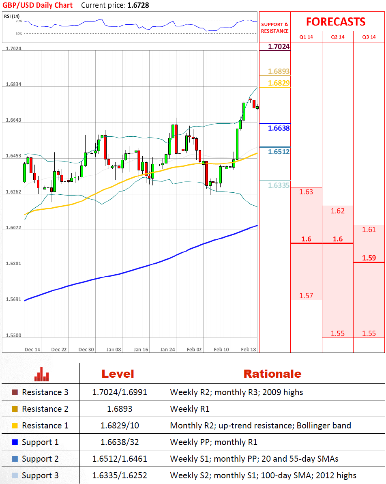The image size is (386, 484).
Task: Click the 1.6893 resistance level marker
Action: (x=279, y=71)
